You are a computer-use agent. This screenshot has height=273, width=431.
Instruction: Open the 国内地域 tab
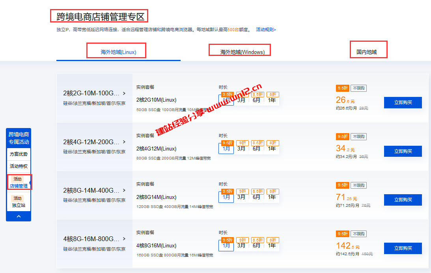(x=368, y=49)
